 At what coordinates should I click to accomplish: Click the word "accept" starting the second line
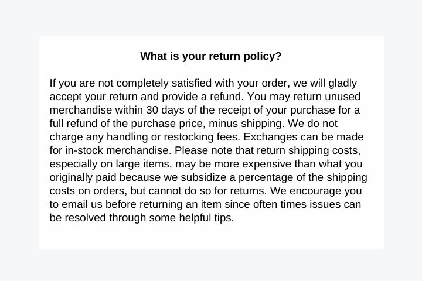(66, 97)
